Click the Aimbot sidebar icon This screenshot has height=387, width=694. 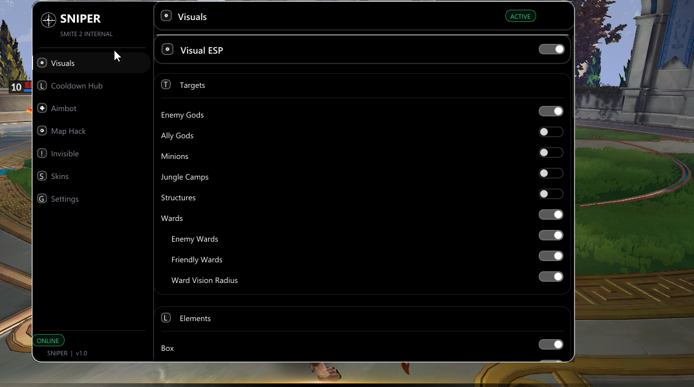point(42,108)
